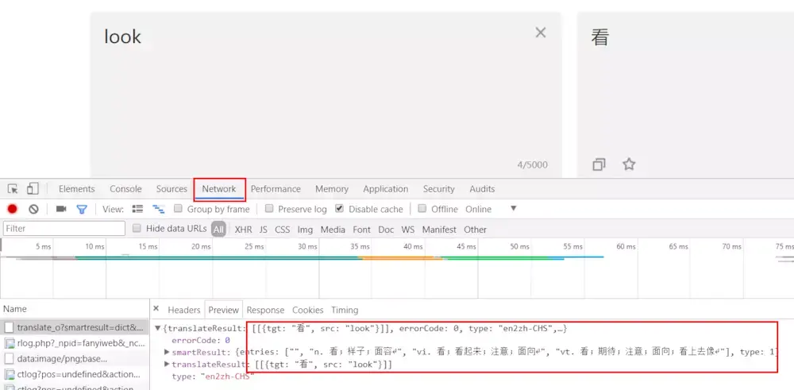Filter requests by Media
The height and width of the screenshot is (390, 794).
click(x=333, y=230)
